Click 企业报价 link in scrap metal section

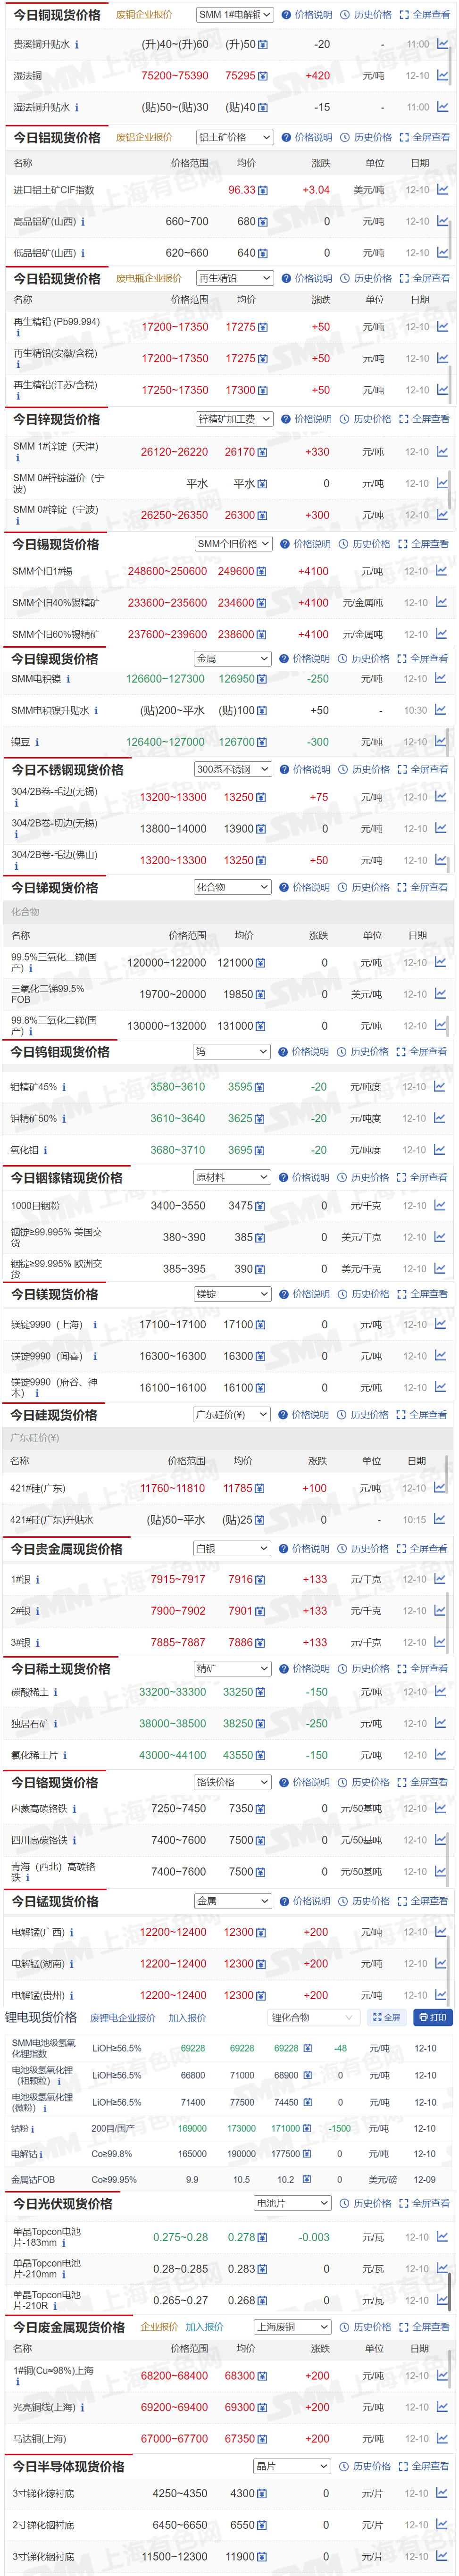[x=159, y=2327]
